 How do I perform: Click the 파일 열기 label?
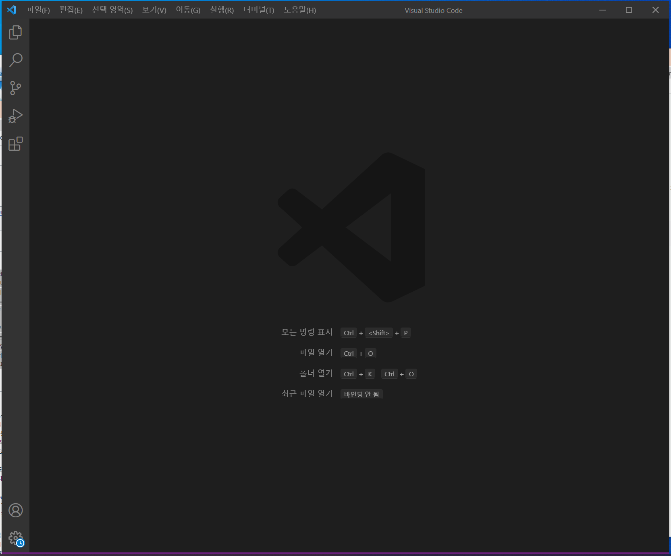click(x=316, y=353)
